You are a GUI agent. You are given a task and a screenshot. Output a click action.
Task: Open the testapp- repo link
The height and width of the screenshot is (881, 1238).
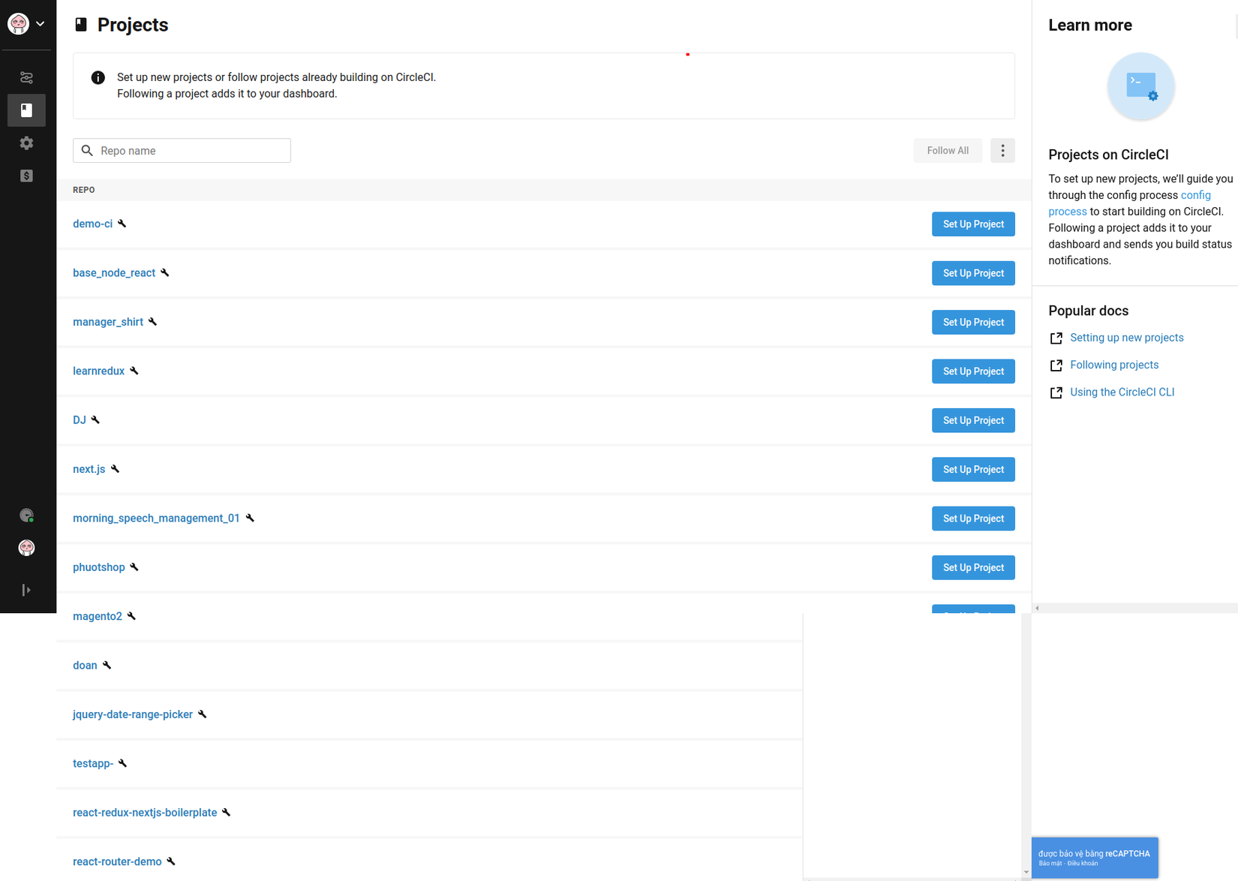point(93,763)
